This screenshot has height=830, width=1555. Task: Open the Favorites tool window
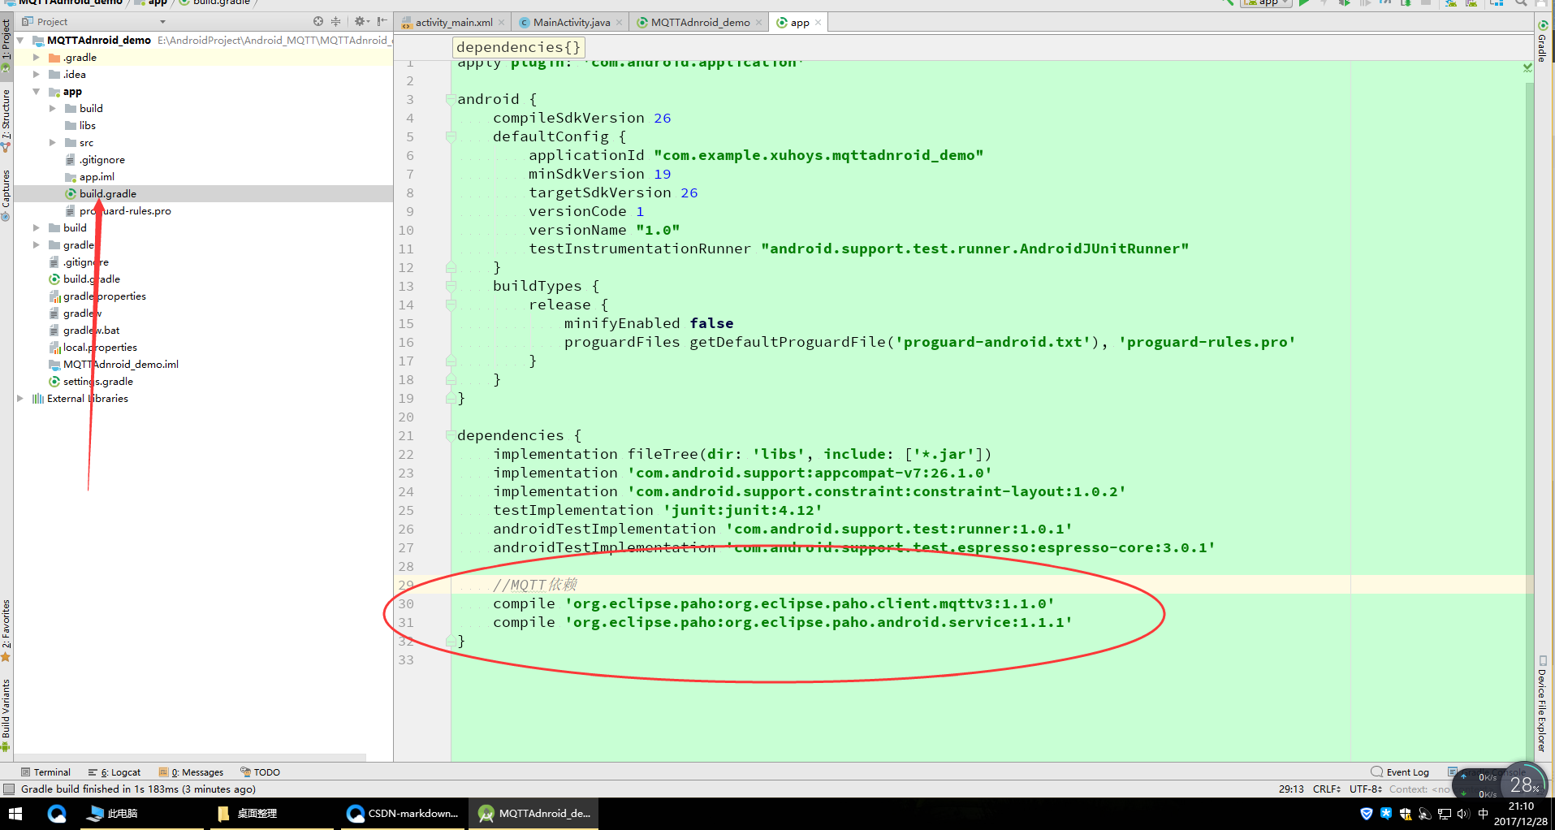pyautogui.click(x=6, y=629)
